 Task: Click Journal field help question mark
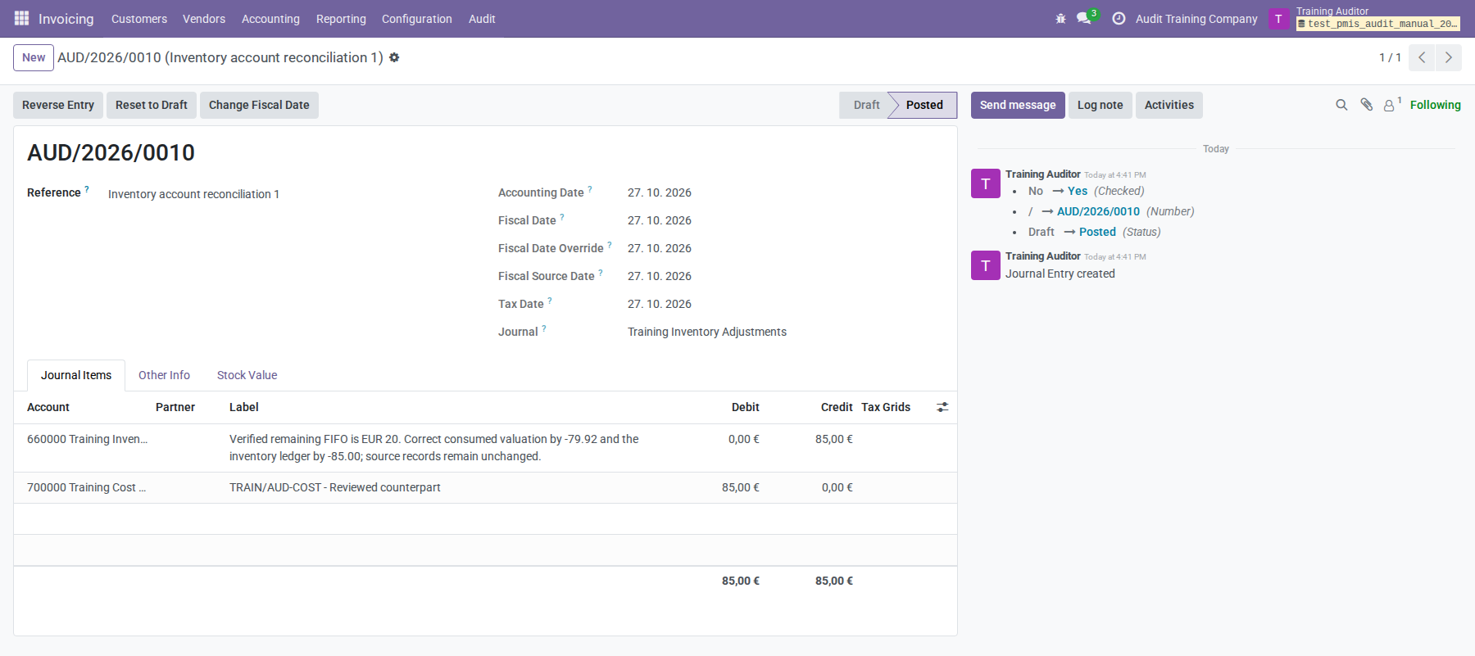click(x=544, y=328)
